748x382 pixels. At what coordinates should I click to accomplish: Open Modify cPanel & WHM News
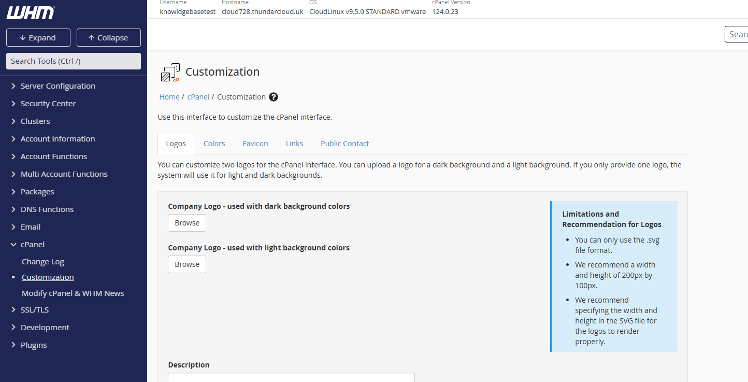73,293
